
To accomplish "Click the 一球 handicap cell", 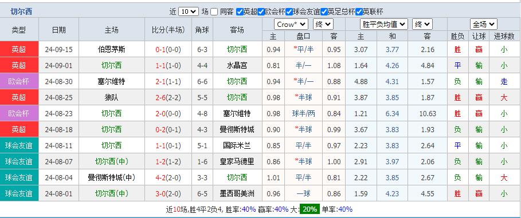I will point(303,193).
